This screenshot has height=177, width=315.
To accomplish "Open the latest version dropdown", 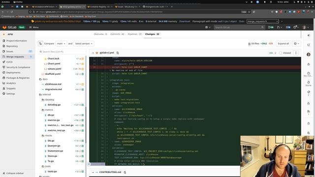I will pyautogui.click(x=84, y=44).
